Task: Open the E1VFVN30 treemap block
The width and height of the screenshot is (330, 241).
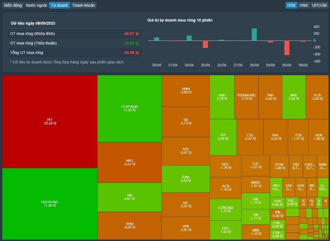Action: click(x=129, y=108)
